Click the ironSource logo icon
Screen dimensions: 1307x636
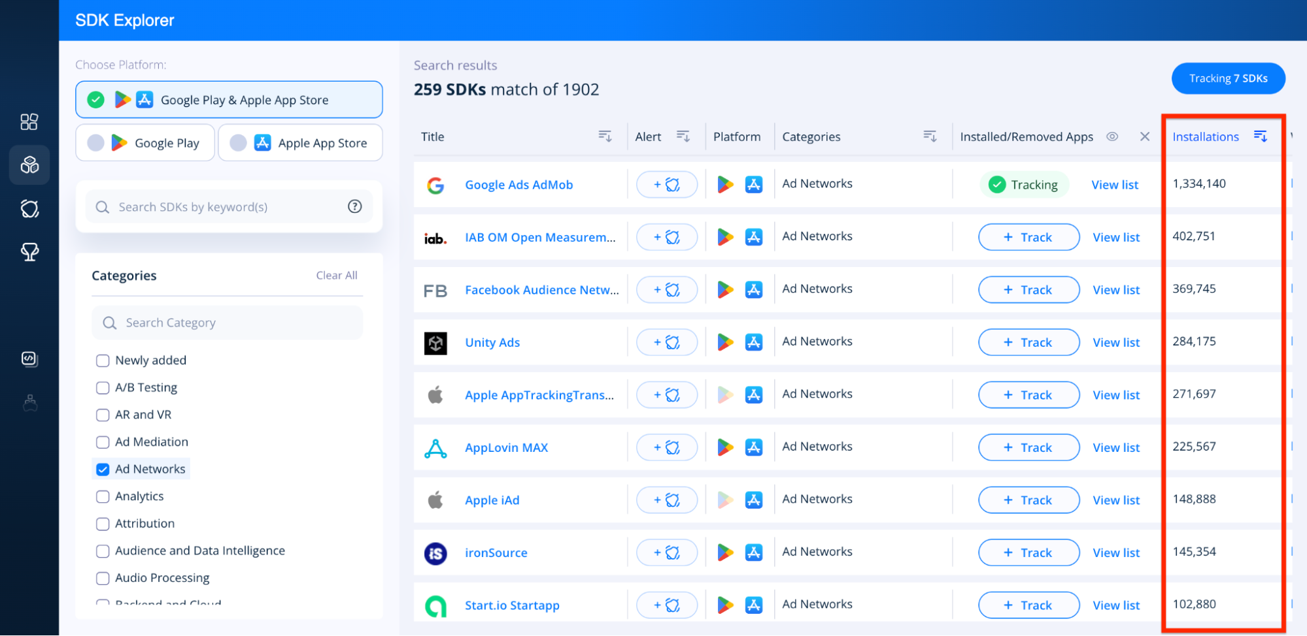click(435, 553)
